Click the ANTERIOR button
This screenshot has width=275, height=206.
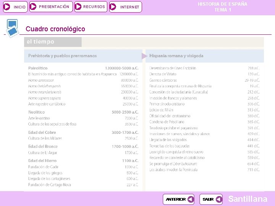pyautogui.click(x=178, y=200)
